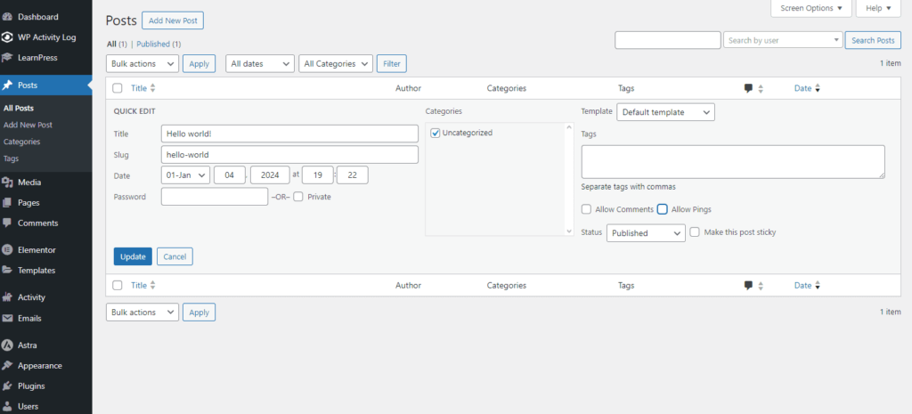Screen dimensions: 912x414
Task: Click the Comments bubble column header icon
Action: coord(748,88)
